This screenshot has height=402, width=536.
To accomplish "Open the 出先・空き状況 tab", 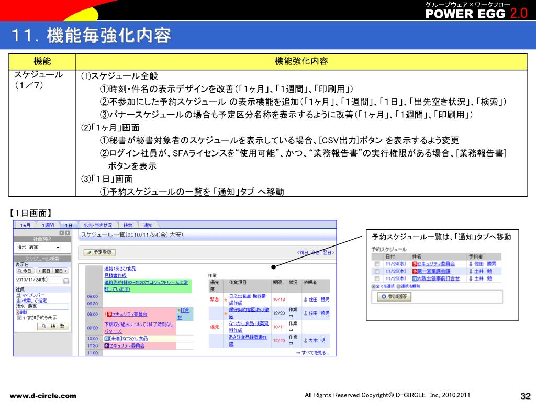I will tap(98, 225).
